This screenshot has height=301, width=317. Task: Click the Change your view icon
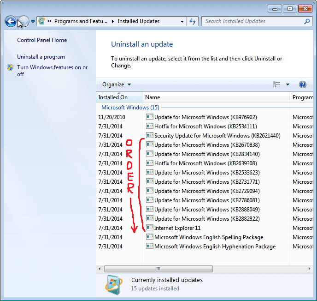coord(277,84)
